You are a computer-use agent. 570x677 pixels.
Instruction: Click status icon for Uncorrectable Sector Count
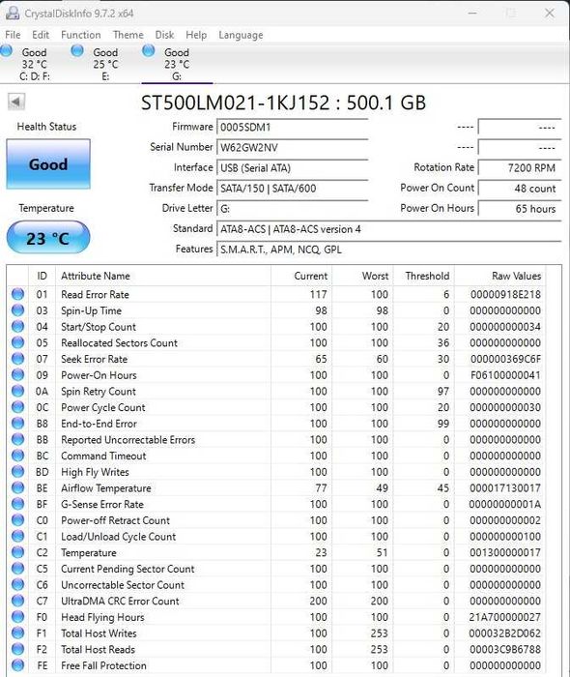pos(17,584)
